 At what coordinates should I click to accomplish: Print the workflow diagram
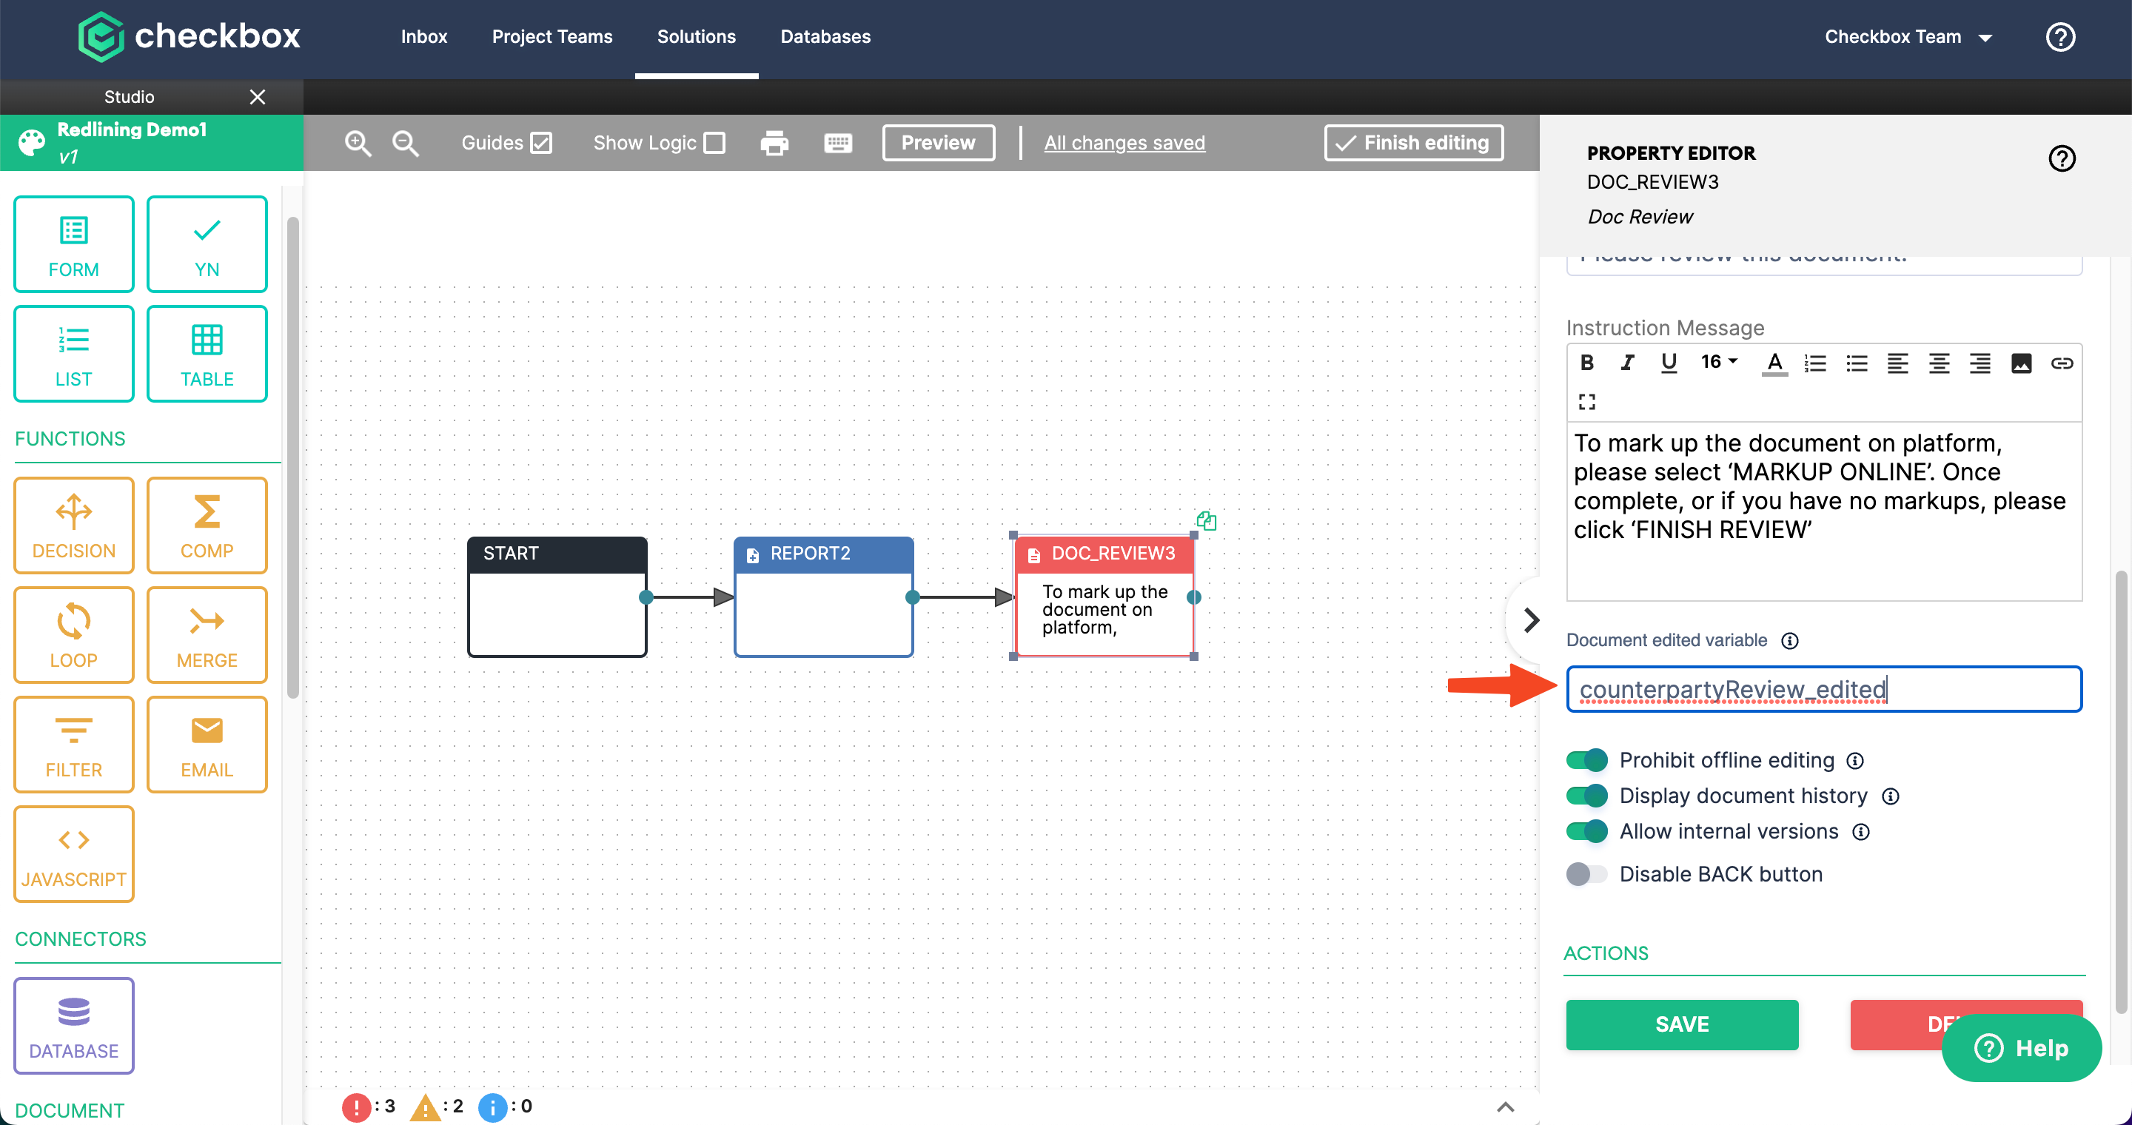774,143
